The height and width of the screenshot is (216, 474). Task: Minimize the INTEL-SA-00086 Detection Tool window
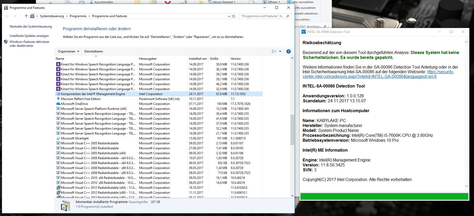[x=440, y=32]
